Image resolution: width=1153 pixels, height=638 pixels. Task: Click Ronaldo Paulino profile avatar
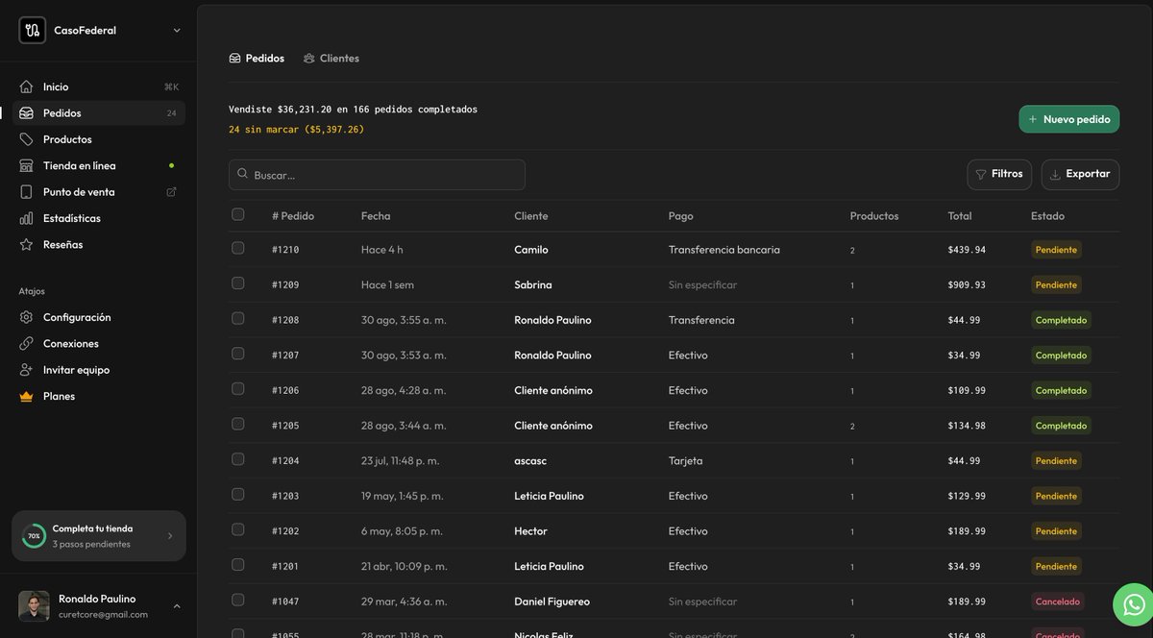coord(34,606)
